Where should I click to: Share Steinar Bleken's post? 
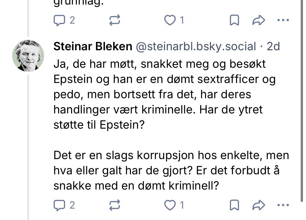point(259,205)
